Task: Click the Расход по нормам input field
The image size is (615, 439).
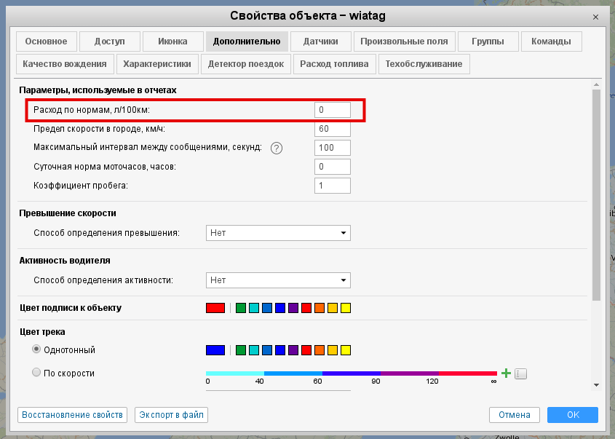Action: point(333,110)
